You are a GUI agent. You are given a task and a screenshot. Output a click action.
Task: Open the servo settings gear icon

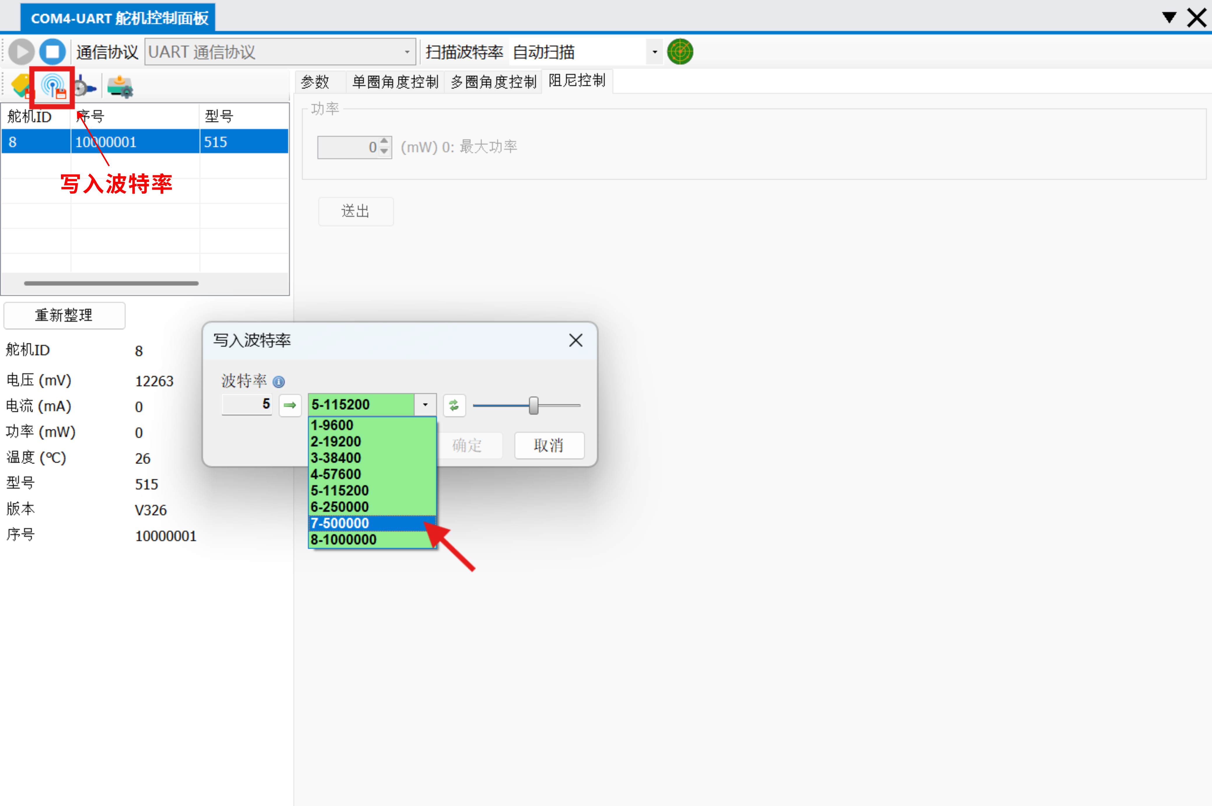point(120,87)
